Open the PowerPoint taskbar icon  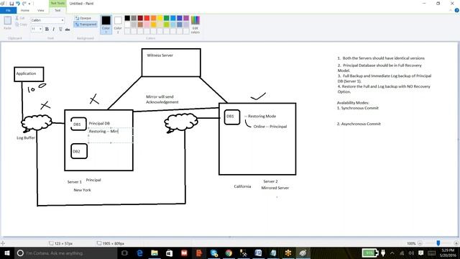point(199,253)
